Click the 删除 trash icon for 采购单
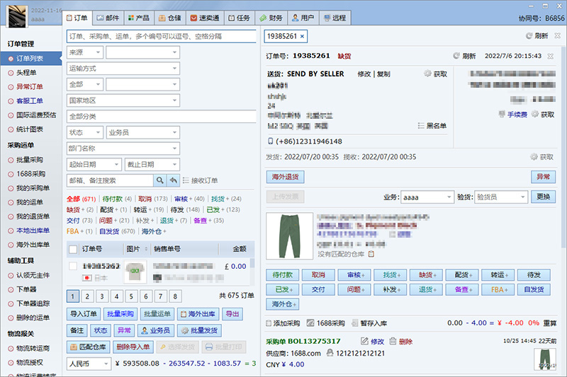 pyautogui.click(x=393, y=341)
